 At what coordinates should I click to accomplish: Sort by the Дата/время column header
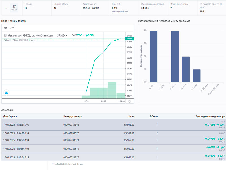(10, 116)
